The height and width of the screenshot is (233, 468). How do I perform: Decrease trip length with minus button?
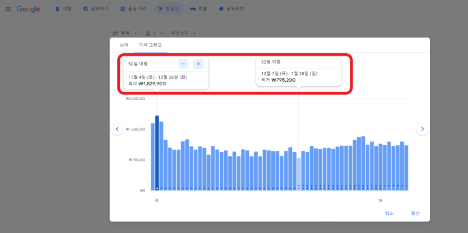click(x=183, y=64)
